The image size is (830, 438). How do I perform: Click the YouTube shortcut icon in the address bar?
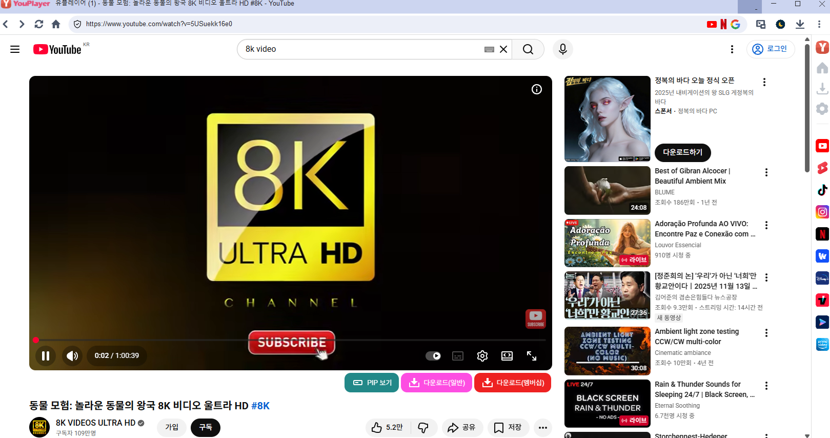pyautogui.click(x=712, y=24)
